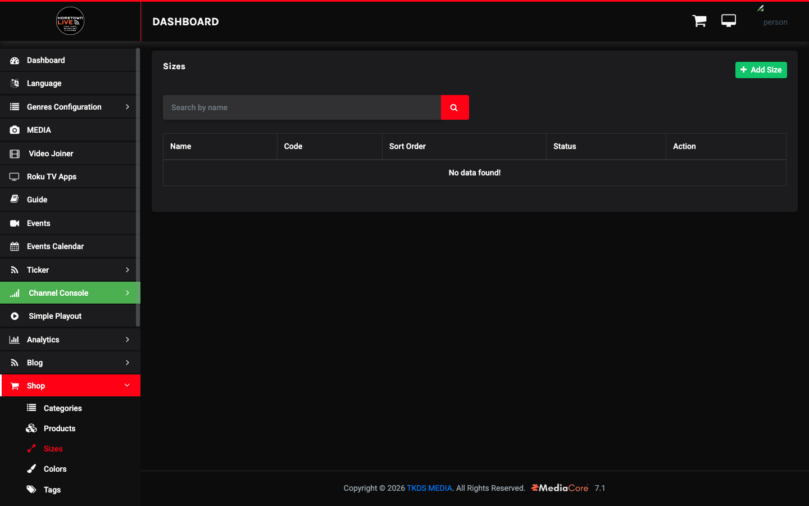
Task: Click the sidebar vertical scrollbar
Action: pyautogui.click(x=138, y=187)
